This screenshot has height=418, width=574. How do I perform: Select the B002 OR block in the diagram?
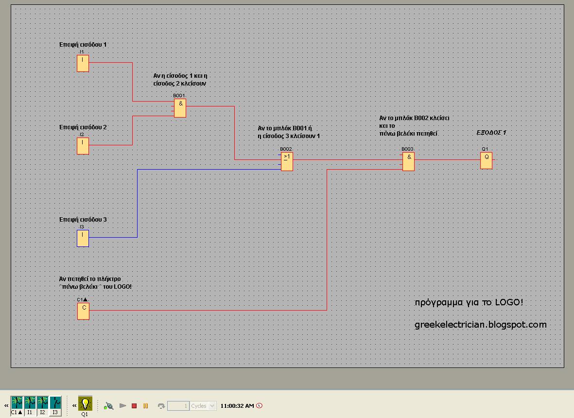(287, 161)
